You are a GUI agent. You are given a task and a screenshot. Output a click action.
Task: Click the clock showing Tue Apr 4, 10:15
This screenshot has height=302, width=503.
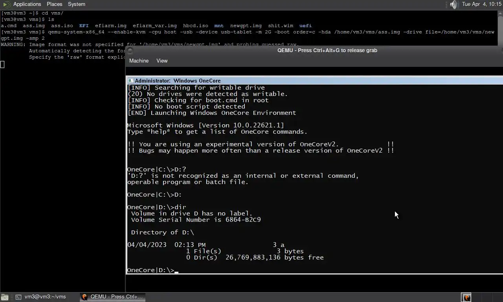coord(482,4)
